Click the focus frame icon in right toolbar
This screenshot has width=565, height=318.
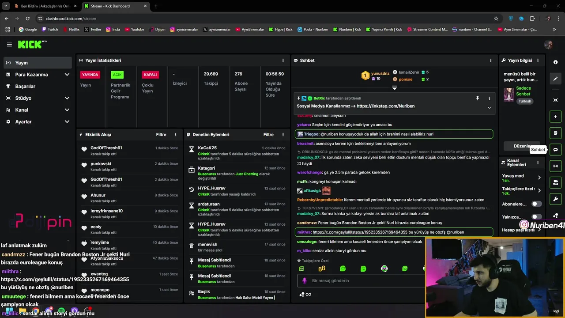(556, 100)
